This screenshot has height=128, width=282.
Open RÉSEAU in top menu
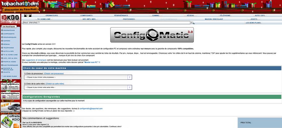point(190,16)
